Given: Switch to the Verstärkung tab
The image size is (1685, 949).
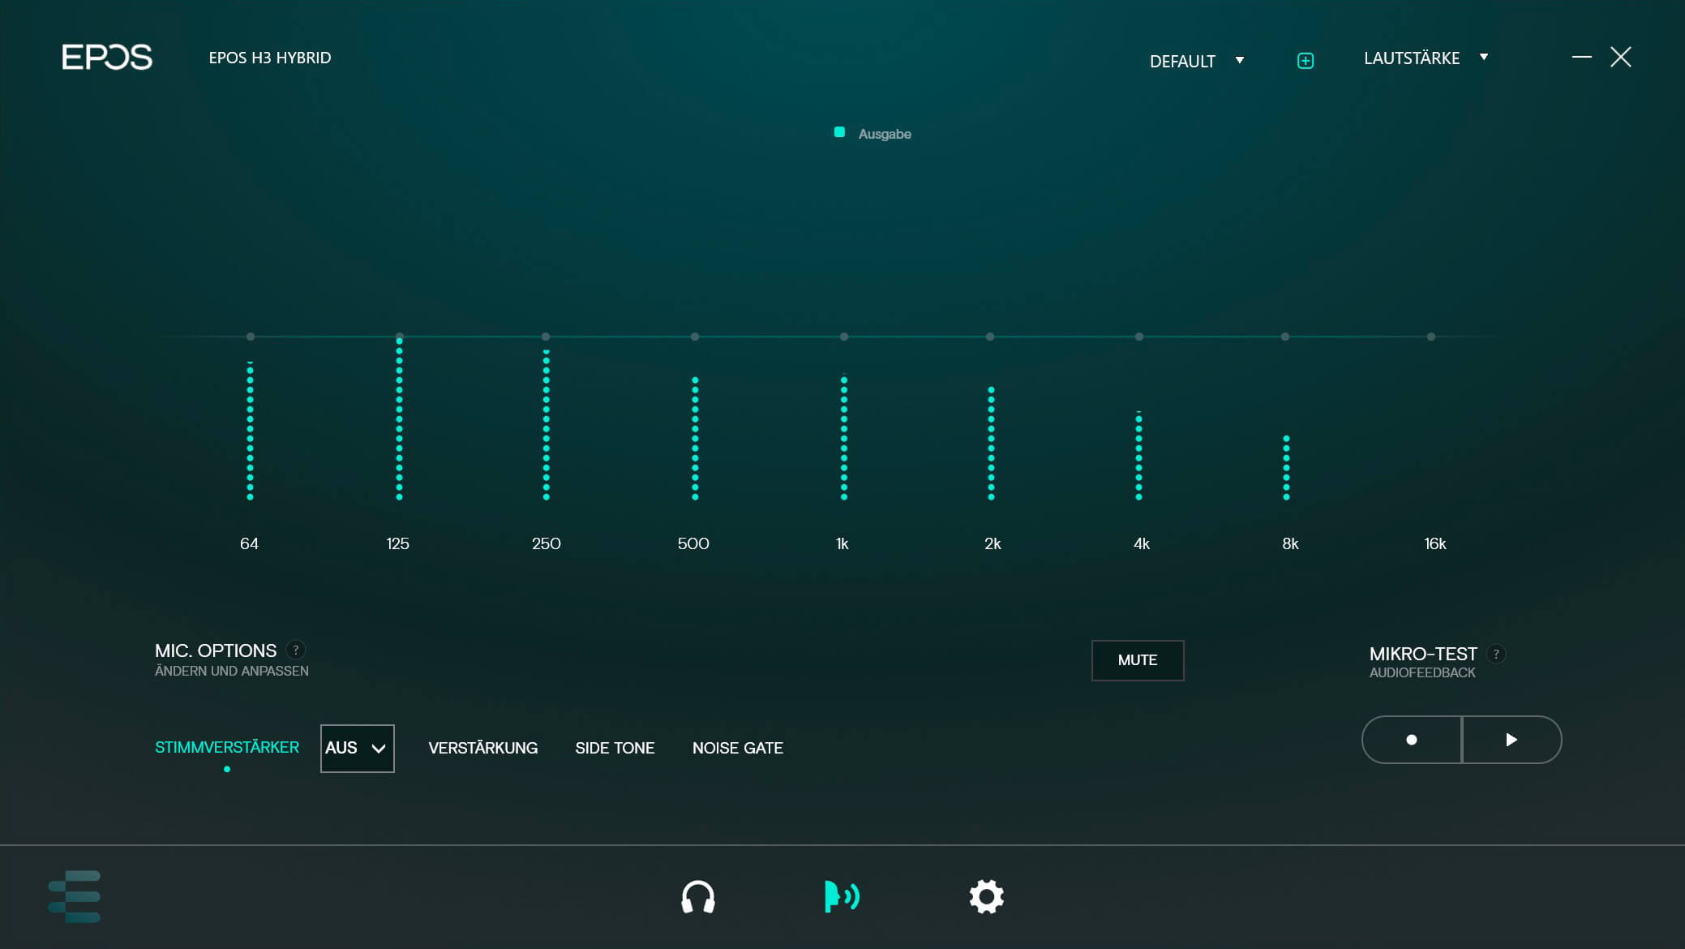Looking at the screenshot, I should pos(482,748).
